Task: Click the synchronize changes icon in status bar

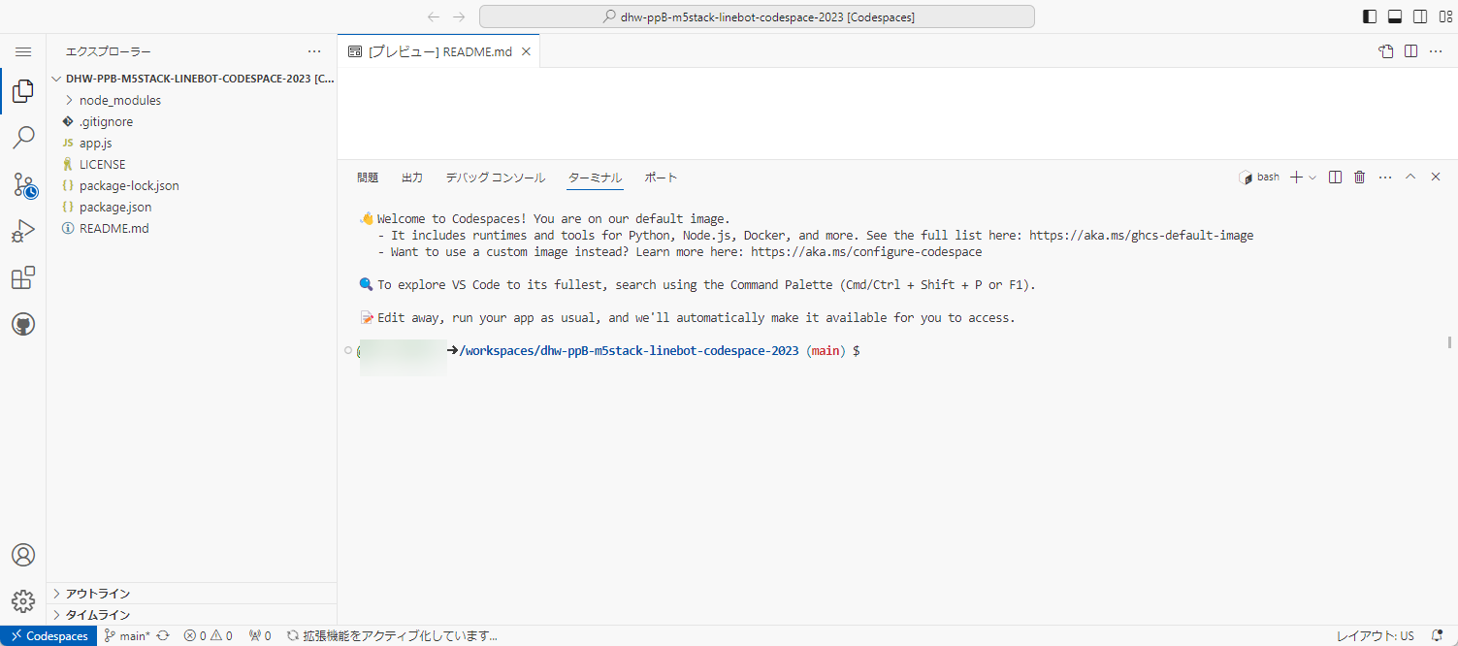Action: click(x=163, y=635)
